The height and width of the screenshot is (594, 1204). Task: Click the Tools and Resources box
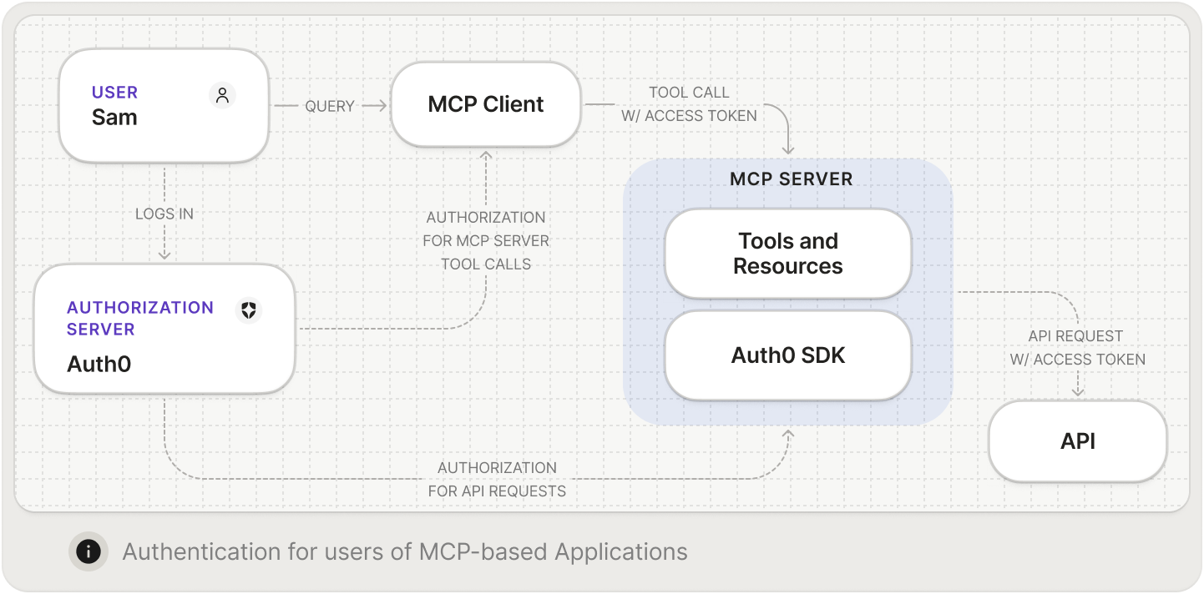[x=788, y=254]
